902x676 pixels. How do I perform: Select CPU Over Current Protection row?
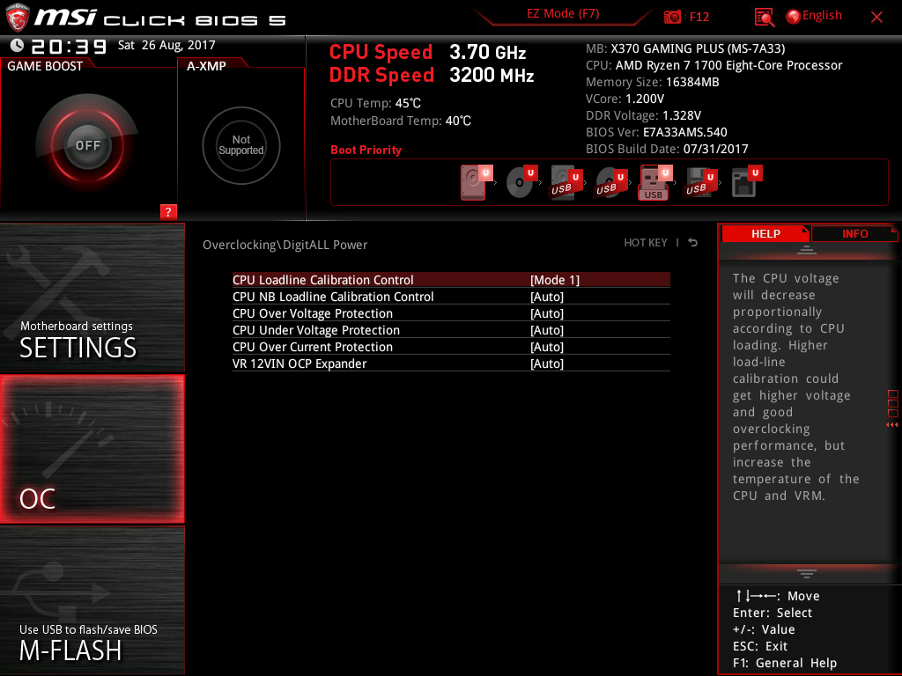451,347
